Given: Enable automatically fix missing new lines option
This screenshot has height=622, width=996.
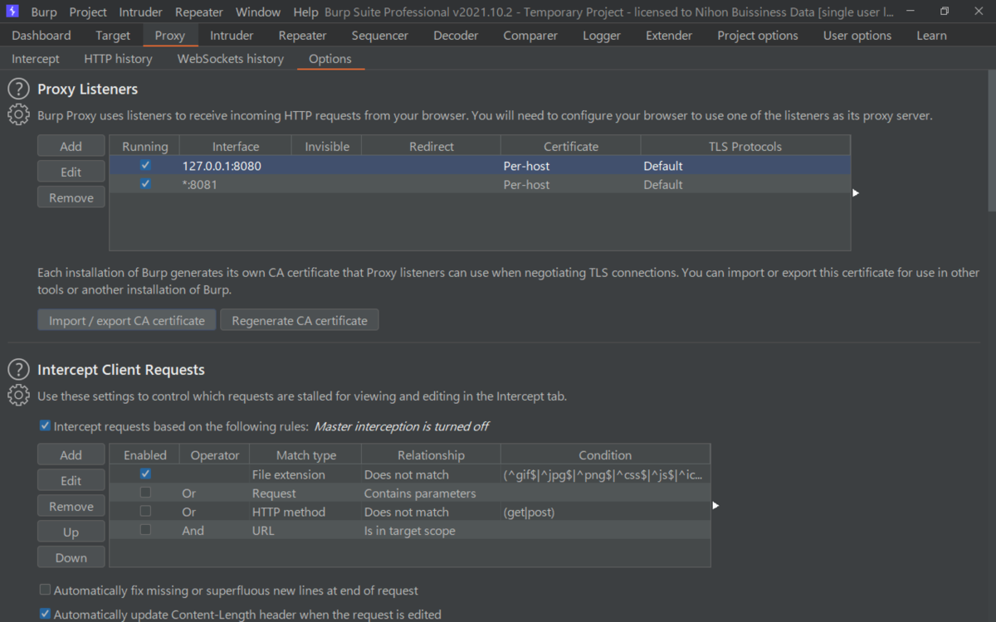Looking at the screenshot, I should click(x=45, y=590).
